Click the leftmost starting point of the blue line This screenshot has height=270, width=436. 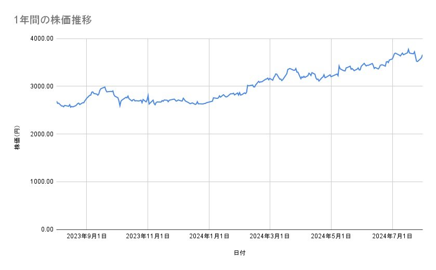coord(56,101)
